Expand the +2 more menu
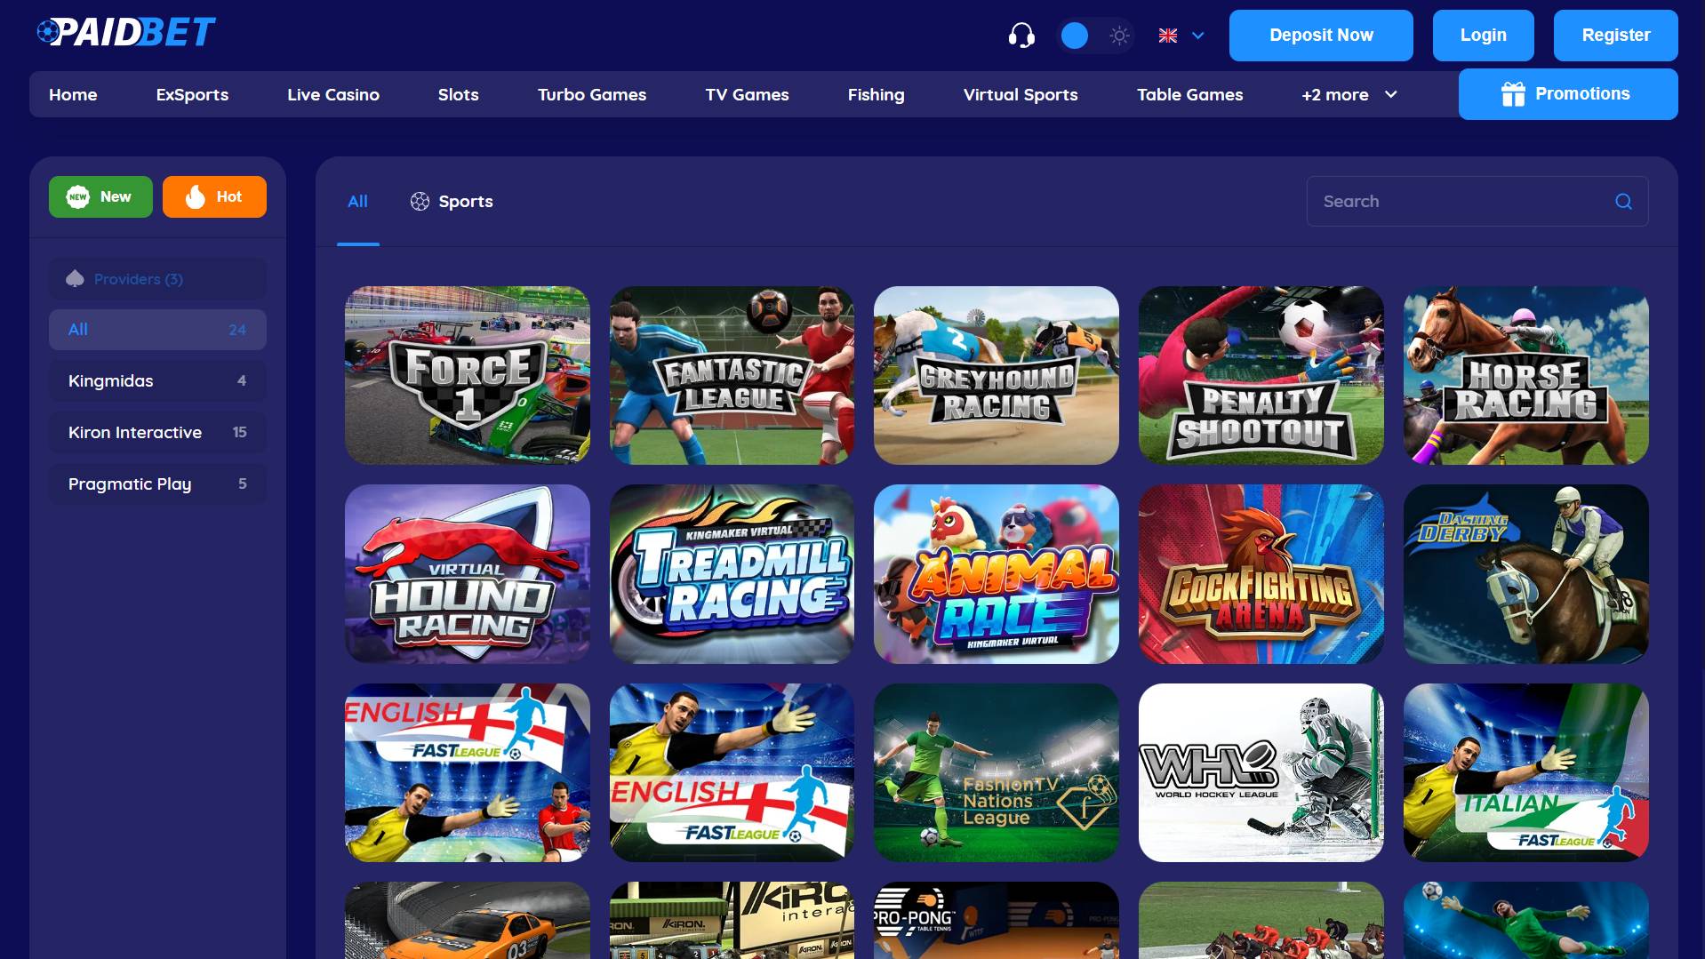This screenshot has width=1705, height=959. (x=1349, y=94)
